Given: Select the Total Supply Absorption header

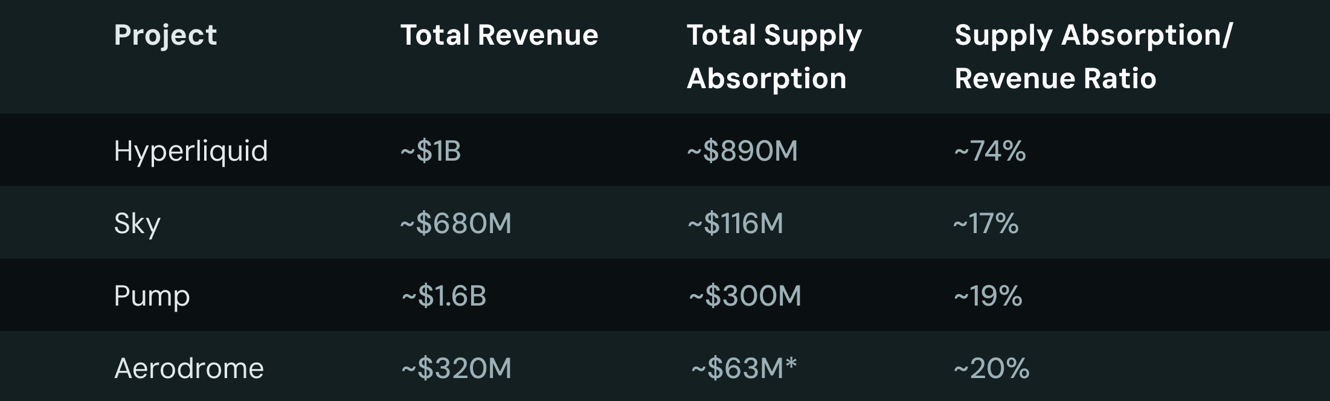Looking at the screenshot, I should [774, 57].
